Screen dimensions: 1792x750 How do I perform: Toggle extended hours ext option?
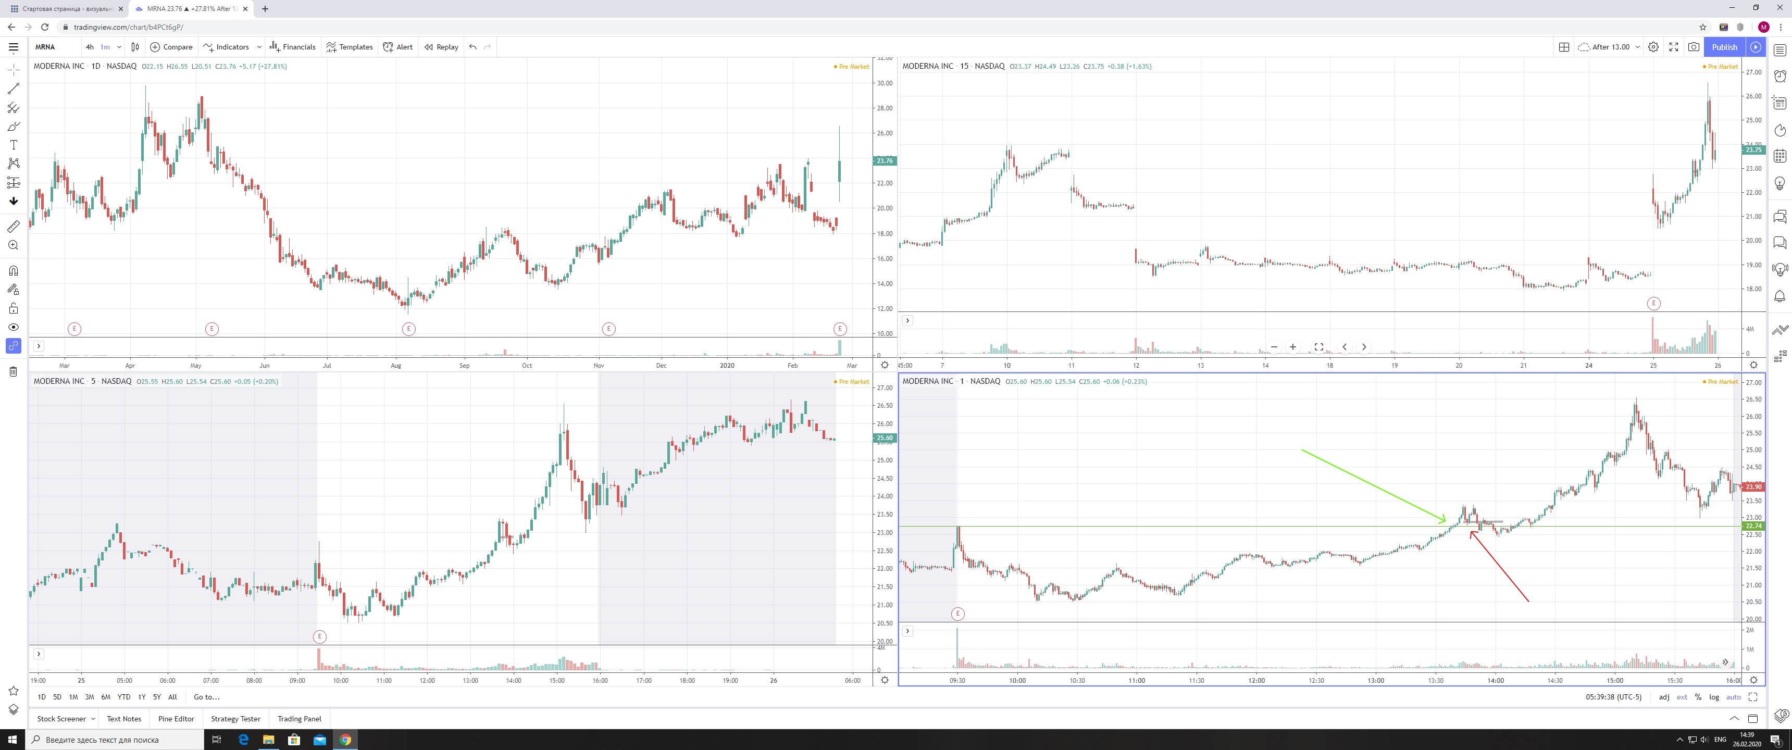1682,697
